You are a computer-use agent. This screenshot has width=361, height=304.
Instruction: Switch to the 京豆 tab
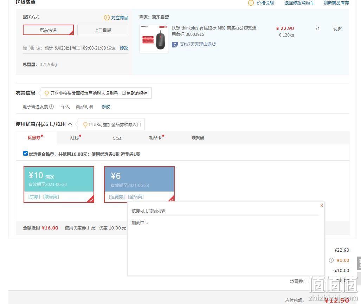coord(117,138)
